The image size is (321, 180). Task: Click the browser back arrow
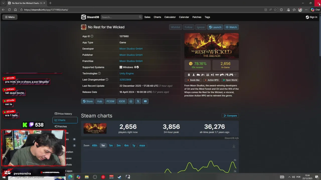pyautogui.click(x=3, y=10)
